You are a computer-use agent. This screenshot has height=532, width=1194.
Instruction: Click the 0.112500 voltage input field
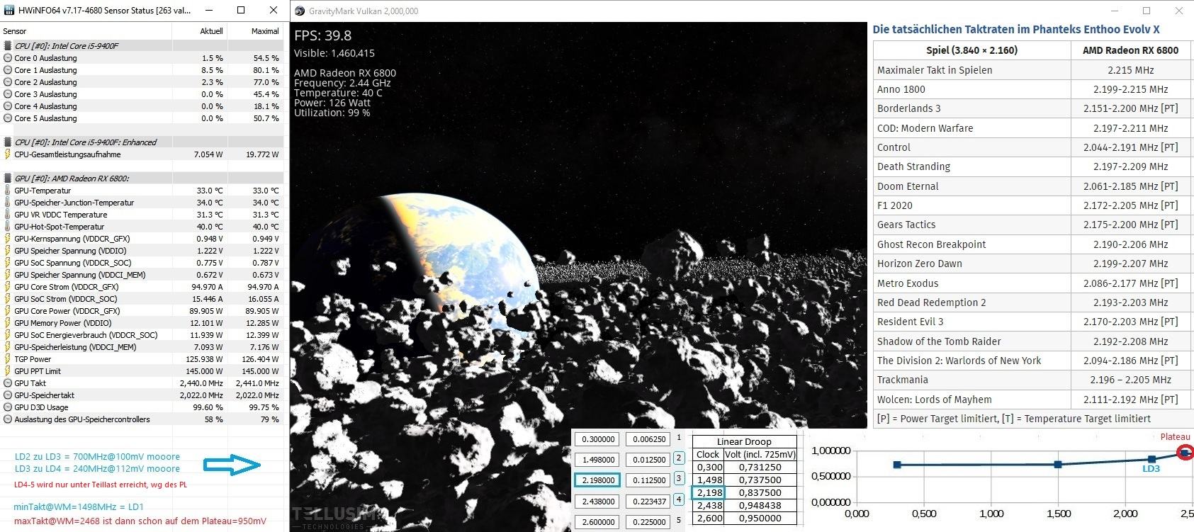(648, 480)
